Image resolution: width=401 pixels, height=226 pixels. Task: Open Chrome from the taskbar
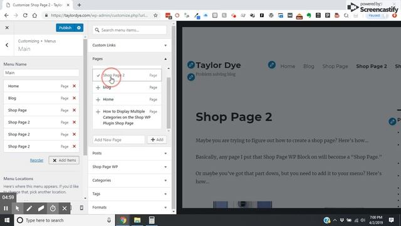(x=123, y=220)
